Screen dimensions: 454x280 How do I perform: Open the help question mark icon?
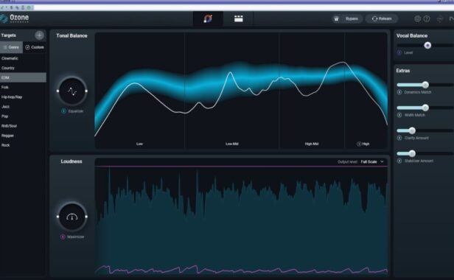click(x=427, y=19)
